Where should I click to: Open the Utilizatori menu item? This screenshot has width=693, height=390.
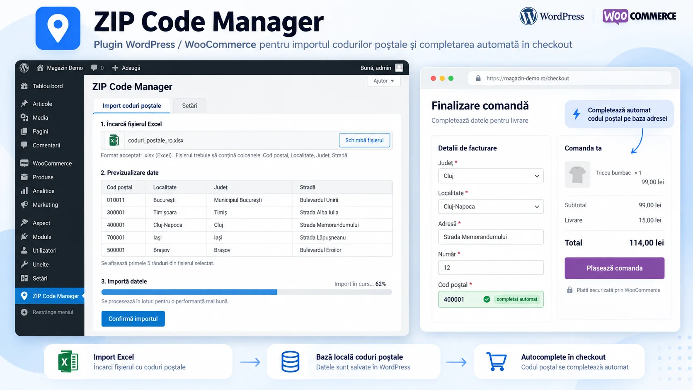(50, 250)
